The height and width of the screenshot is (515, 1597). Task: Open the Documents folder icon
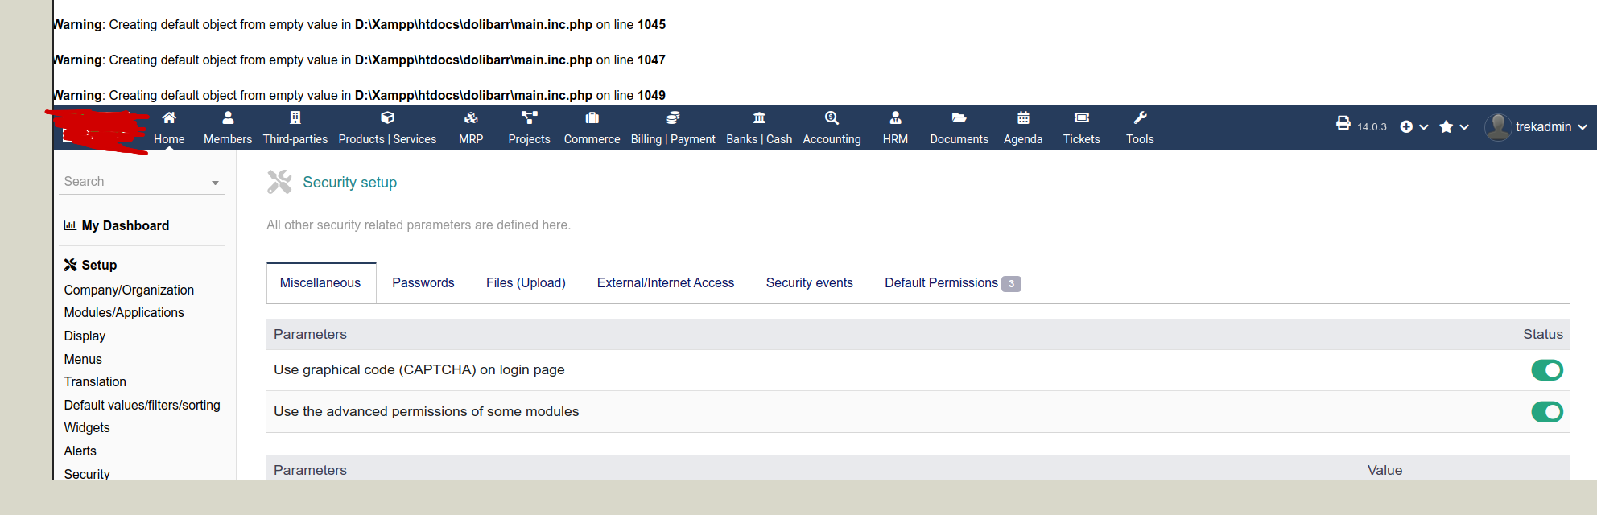(x=959, y=117)
